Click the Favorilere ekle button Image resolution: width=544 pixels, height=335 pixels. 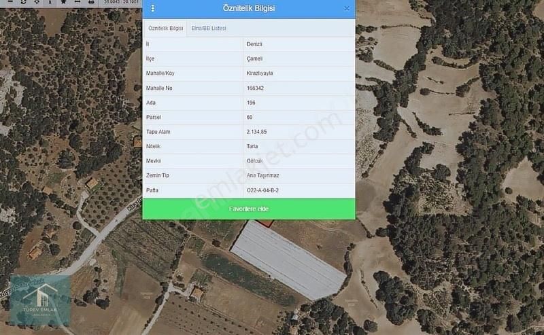(x=249, y=209)
